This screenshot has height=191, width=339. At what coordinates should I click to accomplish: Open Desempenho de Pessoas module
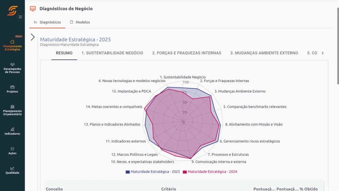point(12,68)
